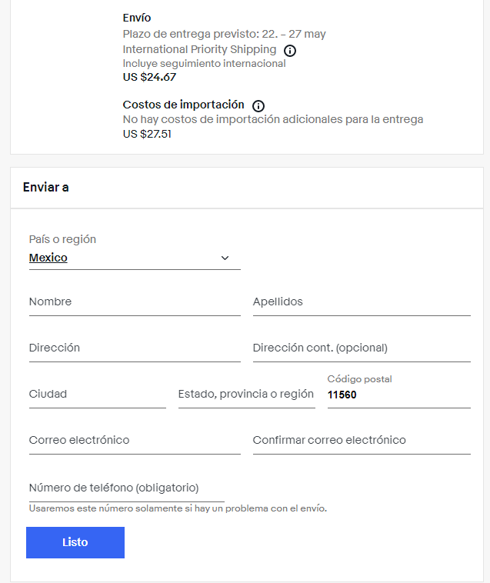Open info icon next to Costos de importación
The image size is (490, 583).
click(x=258, y=105)
